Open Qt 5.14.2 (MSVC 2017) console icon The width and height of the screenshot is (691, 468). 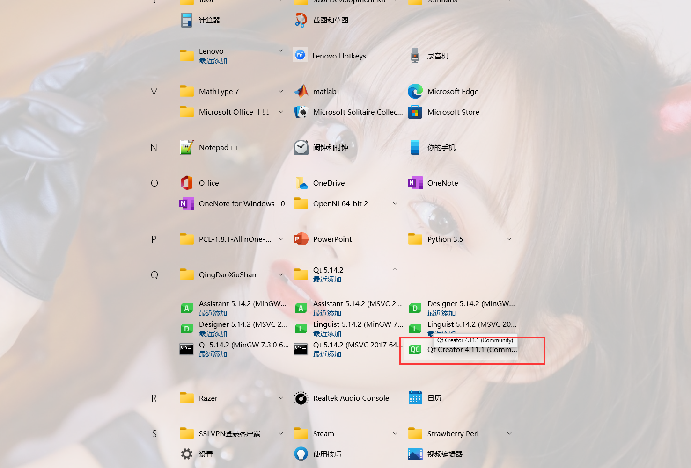click(301, 349)
